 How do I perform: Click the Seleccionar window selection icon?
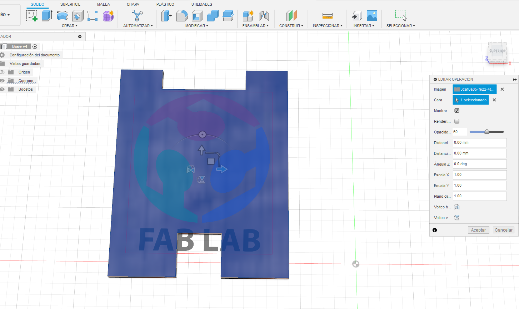pyautogui.click(x=401, y=16)
